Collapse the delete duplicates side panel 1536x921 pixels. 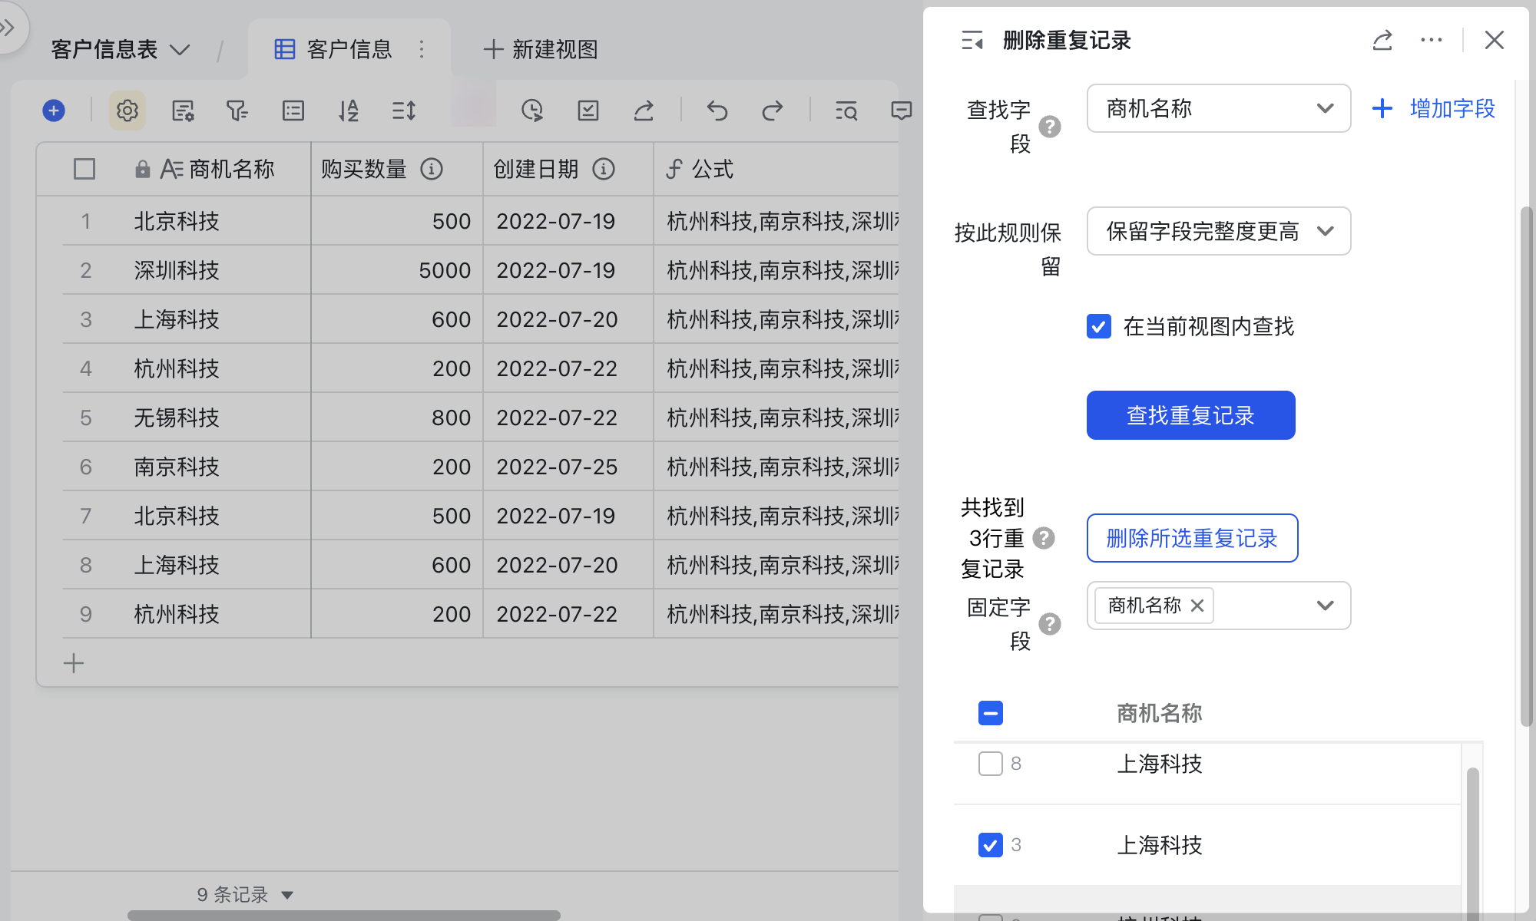point(972,40)
